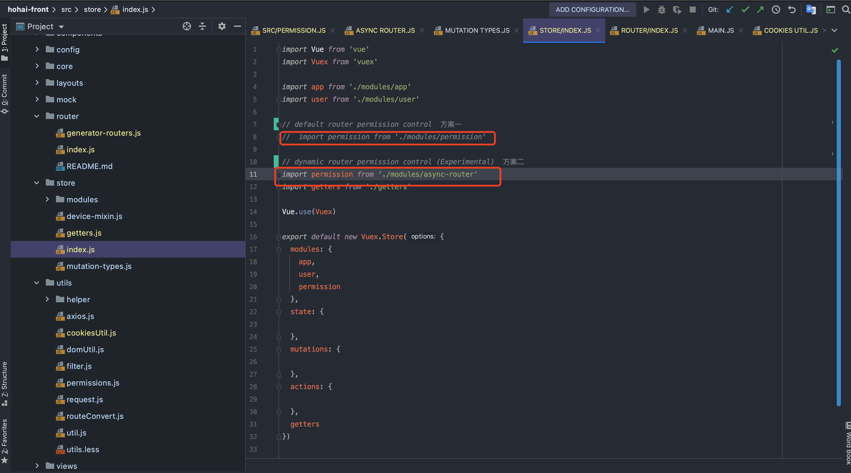
Task: Open Git history clock icon
Action: tap(776, 10)
